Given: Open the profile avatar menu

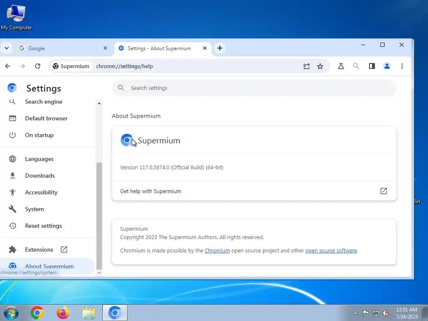Looking at the screenshot, I should point(387,66).
